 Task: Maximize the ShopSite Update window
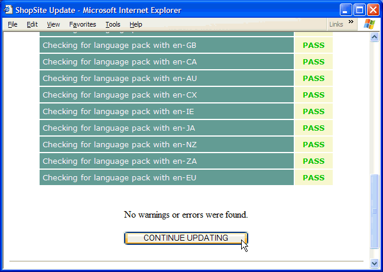(359, 9)
